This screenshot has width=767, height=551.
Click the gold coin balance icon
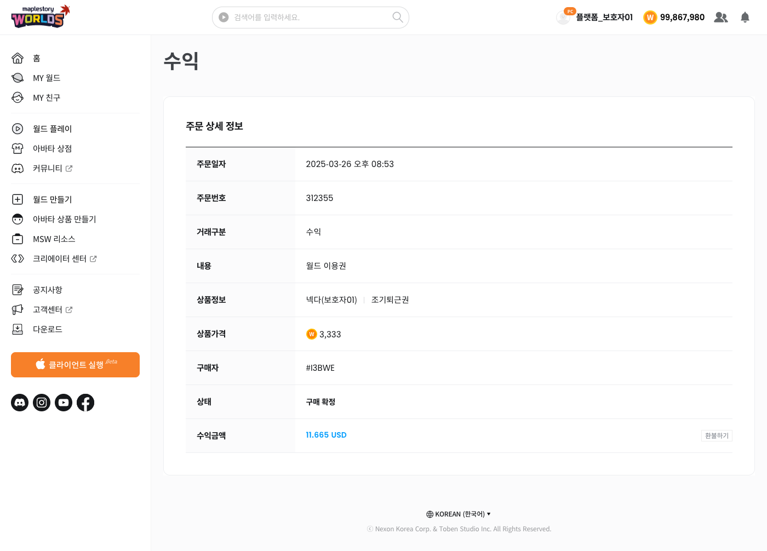pyautogui.click(x=650, y=18)
